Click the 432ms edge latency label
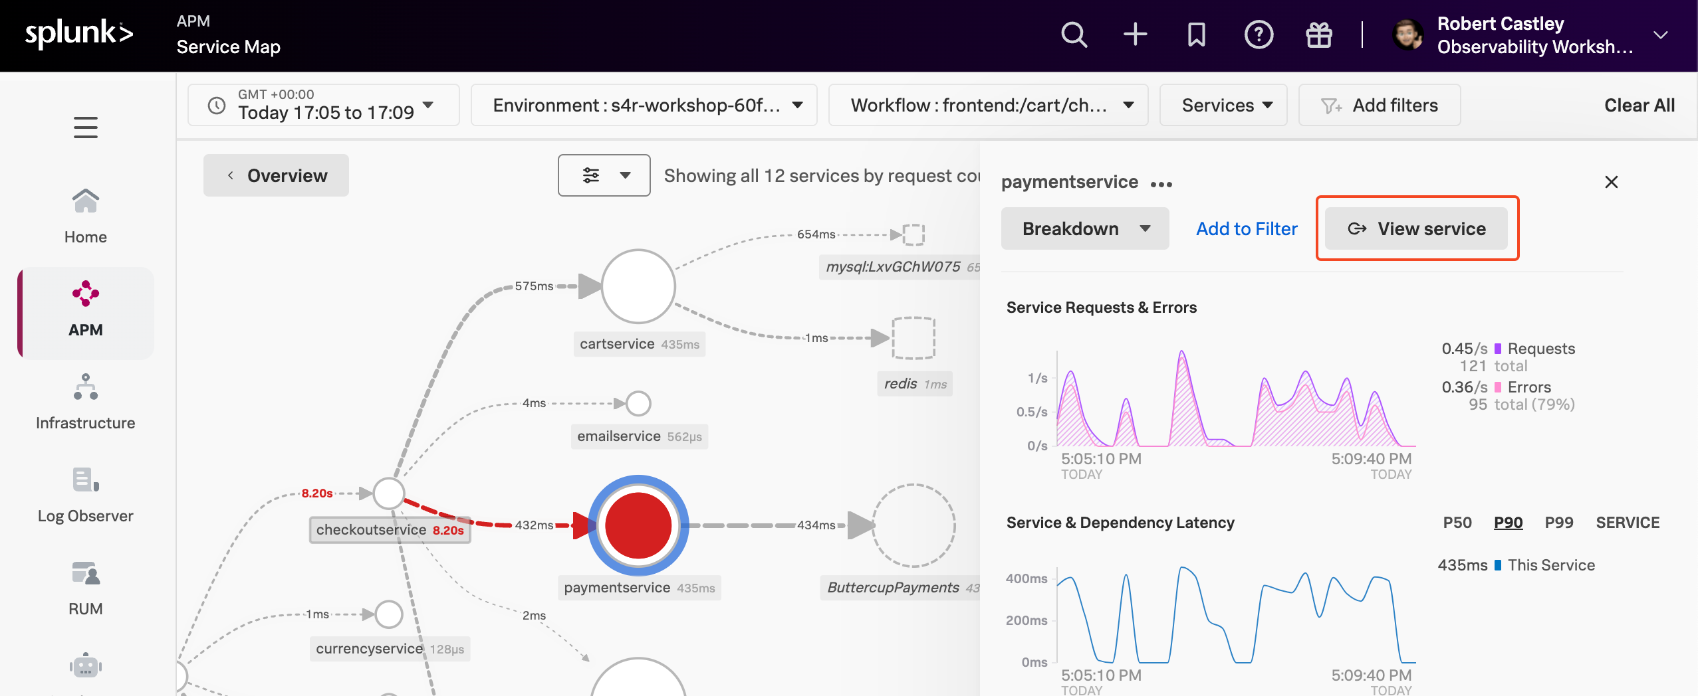1698x696 pixels. 534,525
